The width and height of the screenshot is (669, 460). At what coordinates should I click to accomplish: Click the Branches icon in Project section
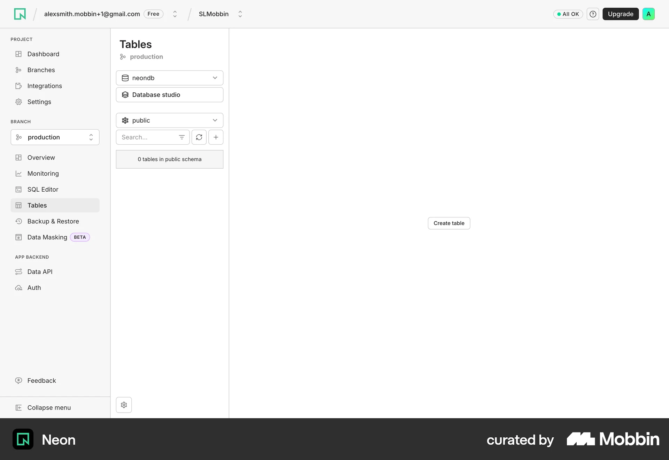click(x=18, y=70)
